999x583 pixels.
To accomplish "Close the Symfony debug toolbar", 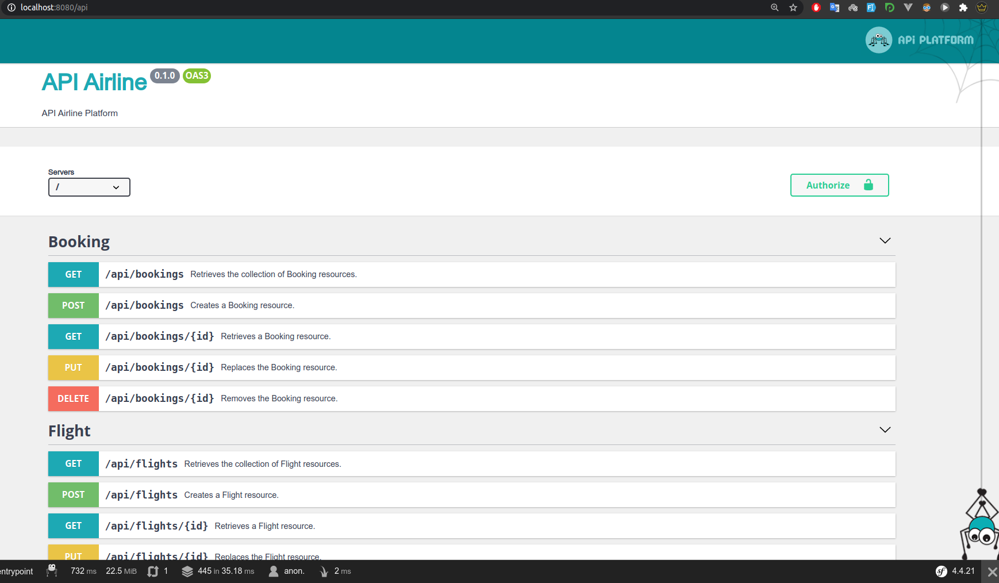I will point(992,572).
